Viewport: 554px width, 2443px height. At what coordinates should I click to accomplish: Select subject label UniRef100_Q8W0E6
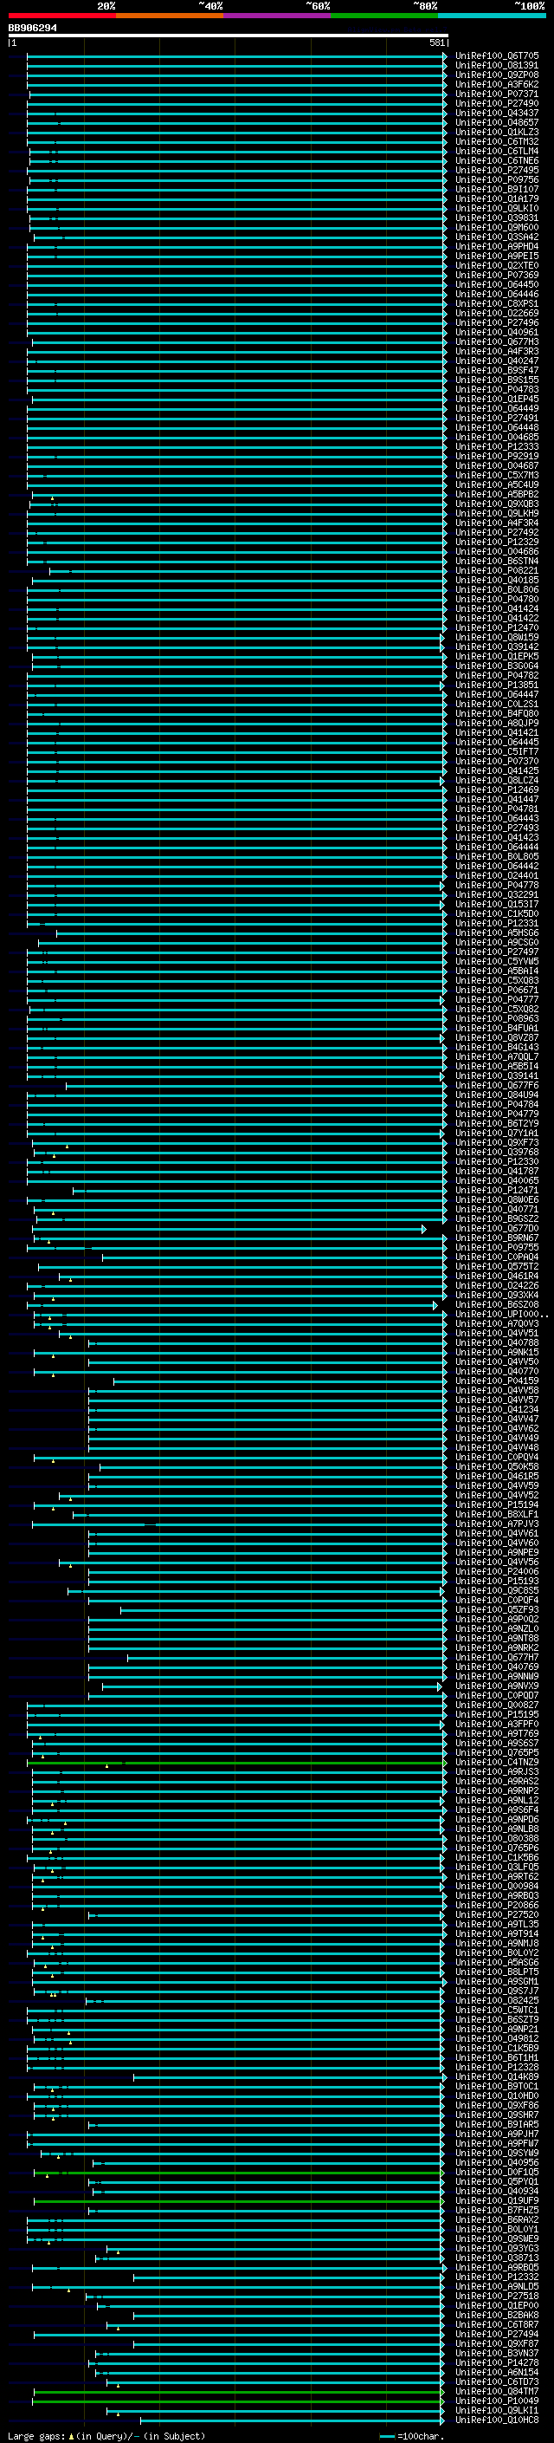coord(496,1199)
